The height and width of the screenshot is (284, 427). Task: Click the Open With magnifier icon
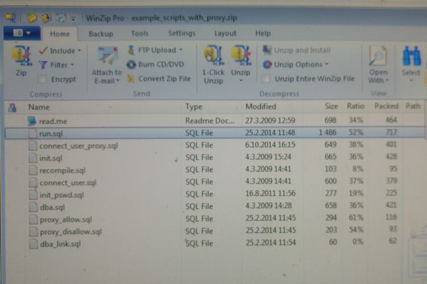point(378,56)
